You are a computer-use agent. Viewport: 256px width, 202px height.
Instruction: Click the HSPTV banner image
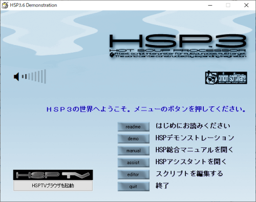(53, 175)
